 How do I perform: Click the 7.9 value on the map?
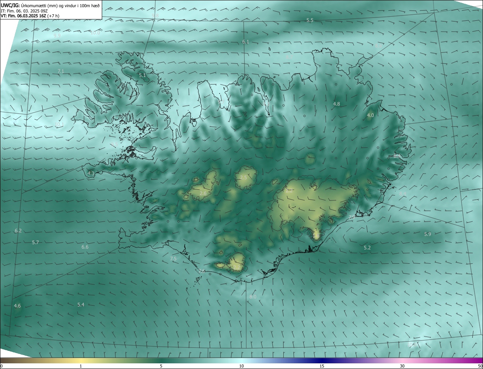click(x=352, y=217)
